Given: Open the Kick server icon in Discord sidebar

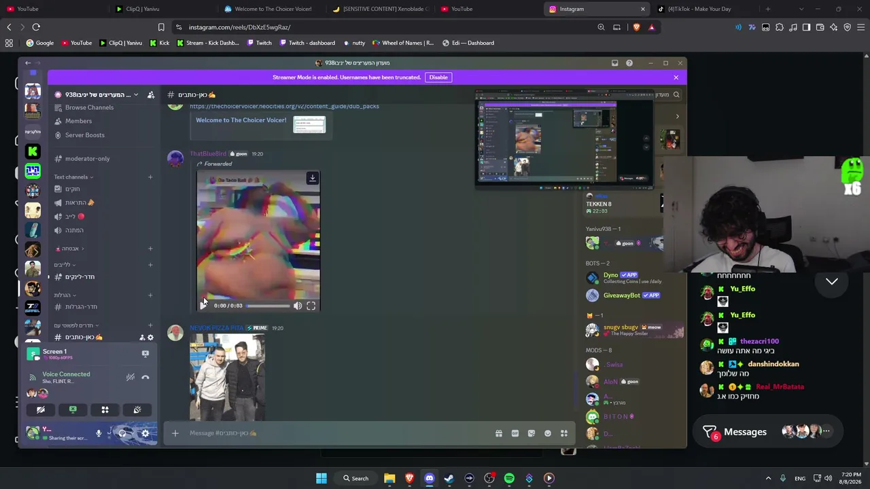Looking at the screenshot, I should pos(33,151).
